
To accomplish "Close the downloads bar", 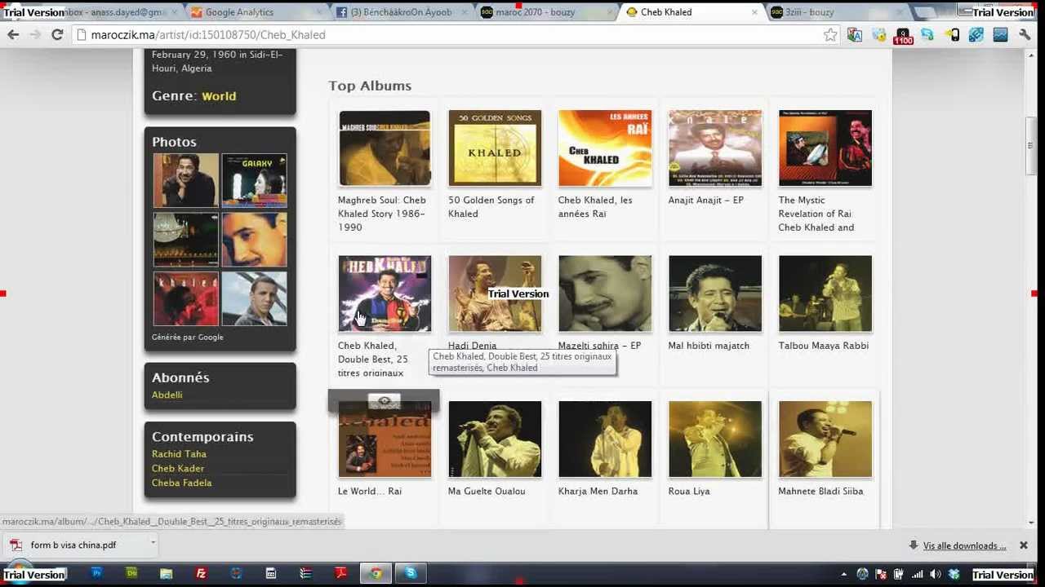I will click(x=1023, y=545).
